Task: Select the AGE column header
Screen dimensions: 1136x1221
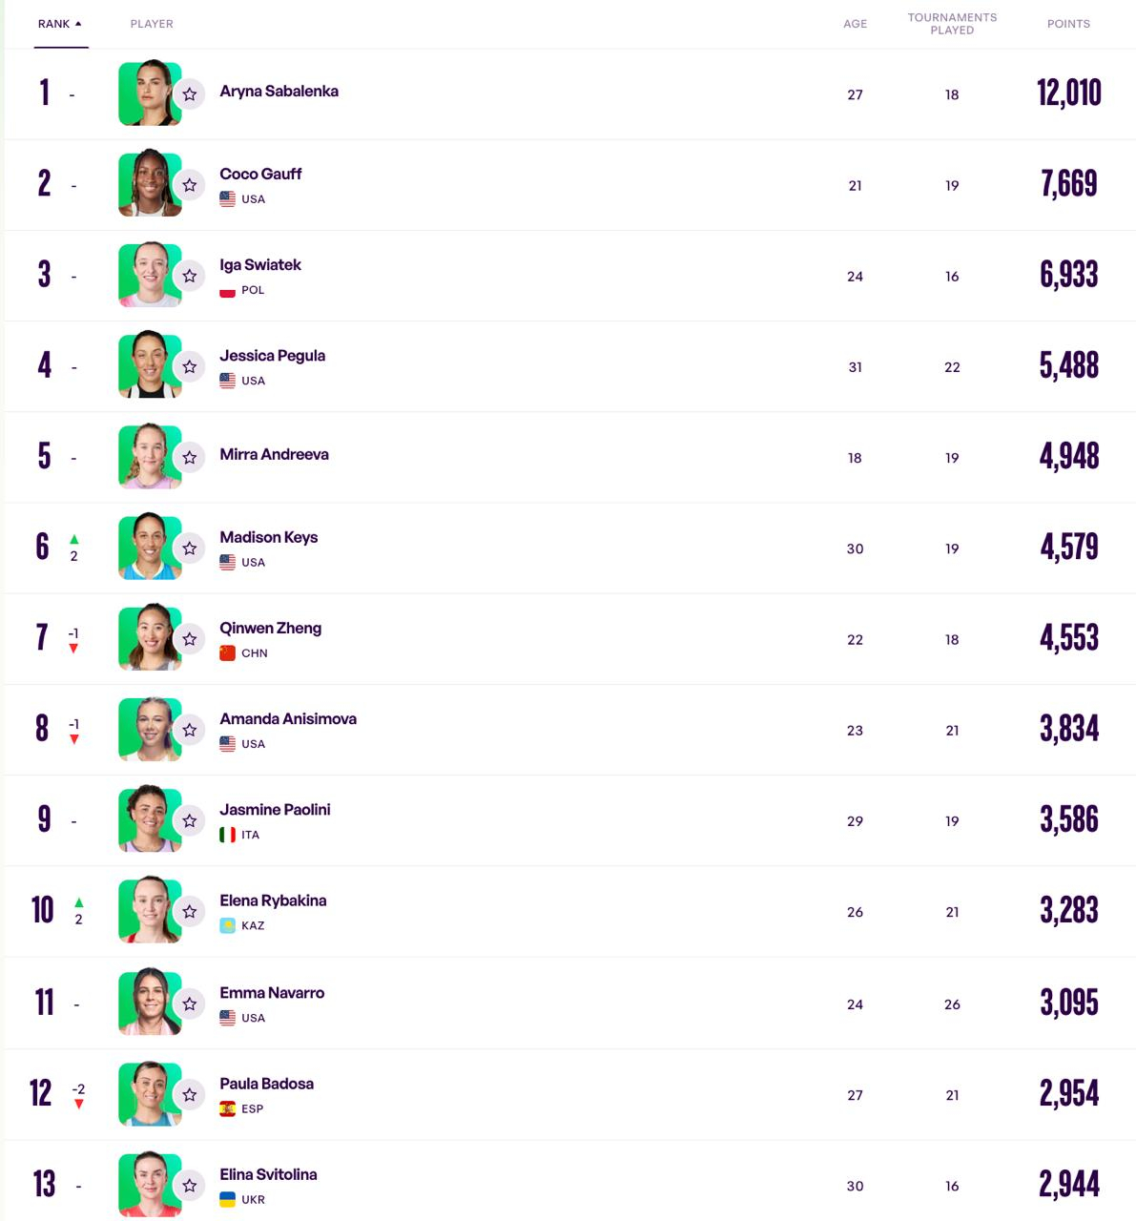Action: pos(856,24)
